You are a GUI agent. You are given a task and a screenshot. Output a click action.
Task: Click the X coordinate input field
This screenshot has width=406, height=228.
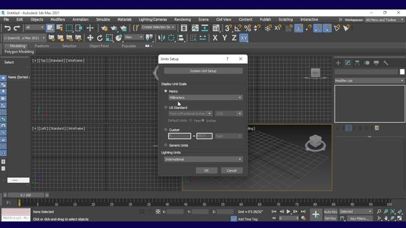(x=175, y=212)
